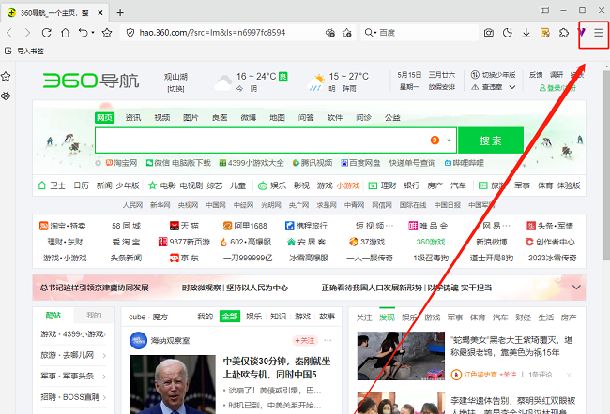This screenshot has height=414, width=610.
Task: Open the sidebar favorites star icon
Action: (x=6, y=76)
